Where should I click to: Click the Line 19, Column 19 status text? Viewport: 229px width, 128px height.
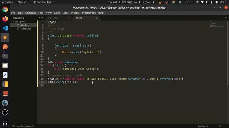point(25,126)
